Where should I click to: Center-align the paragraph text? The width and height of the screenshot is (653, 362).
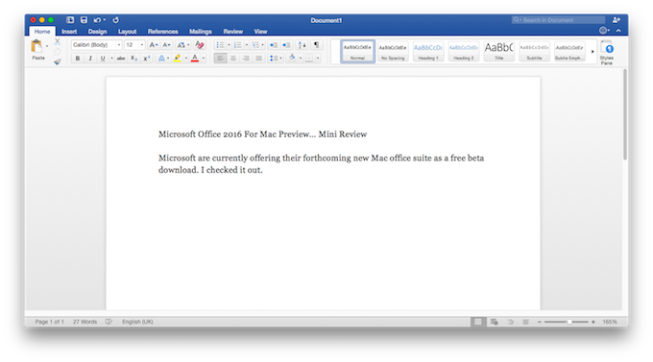(233, 59)
